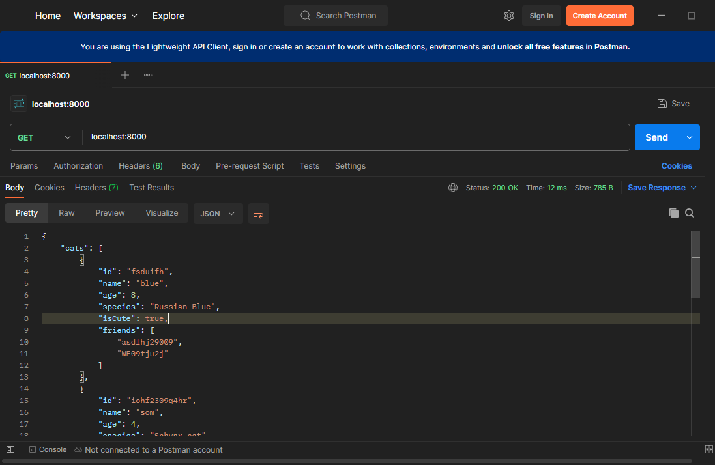Open response Headers (7) tab
This screenshot has width=715, height=465.
(x=96, y=188)
